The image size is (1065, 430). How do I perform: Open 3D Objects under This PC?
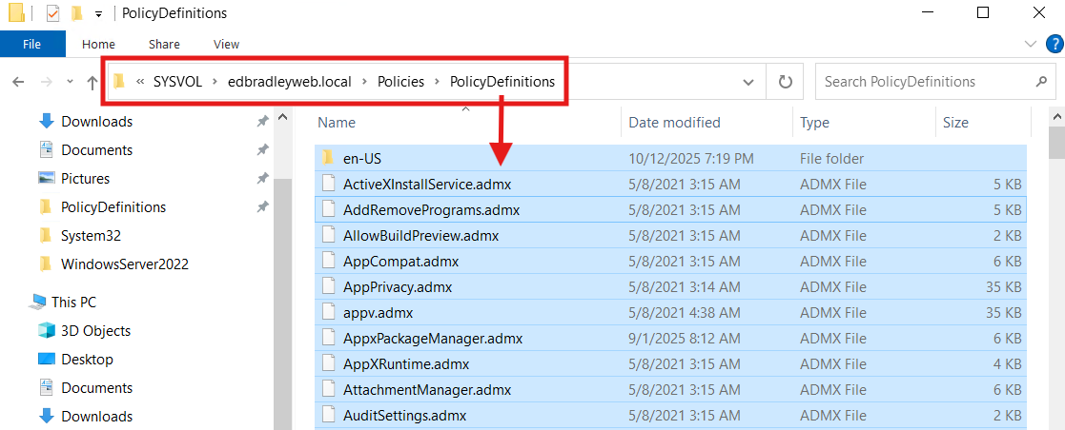pyautogui.click(x=95, y=331)
